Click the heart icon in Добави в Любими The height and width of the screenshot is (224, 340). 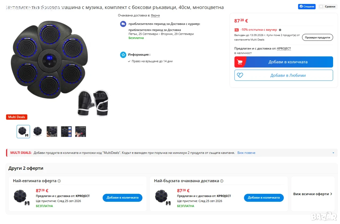pos(240,75)
